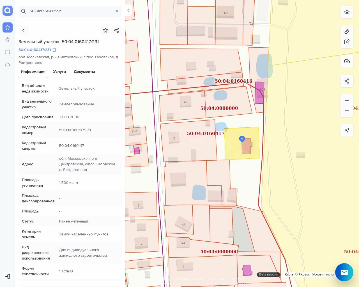Select the ruler measurement tool
Image resolution: width=359 pixels, height=287 pixels.
click(347, 32)
